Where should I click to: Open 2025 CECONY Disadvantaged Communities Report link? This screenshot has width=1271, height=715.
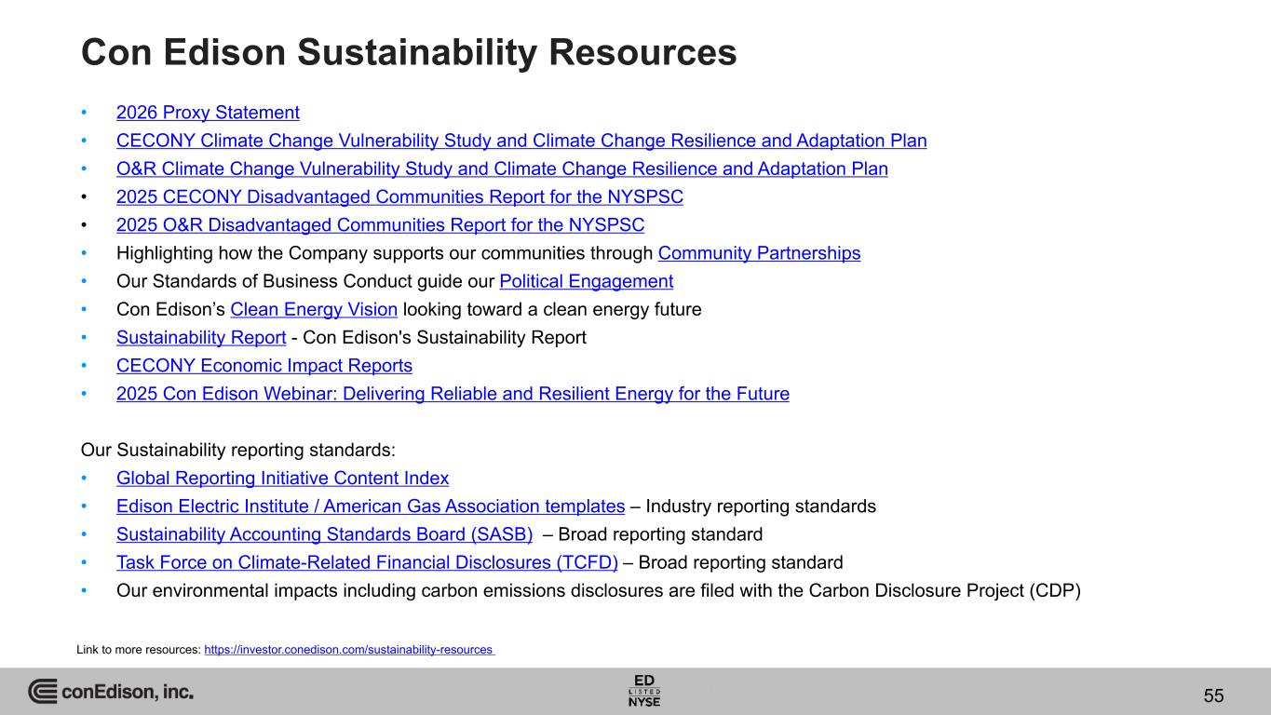click(x=399, y=197)
